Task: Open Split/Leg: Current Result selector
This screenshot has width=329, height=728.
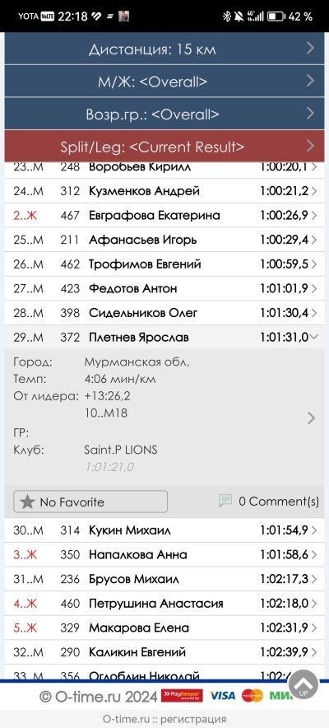Action: point(164,147)
